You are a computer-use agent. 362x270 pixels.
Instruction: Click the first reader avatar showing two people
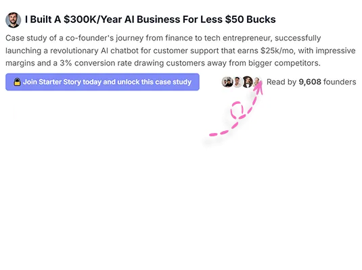click(x=227, y=82)
